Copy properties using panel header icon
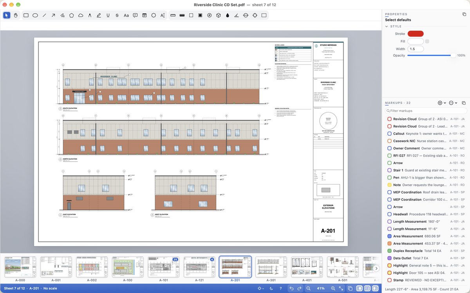 [464, 14]
